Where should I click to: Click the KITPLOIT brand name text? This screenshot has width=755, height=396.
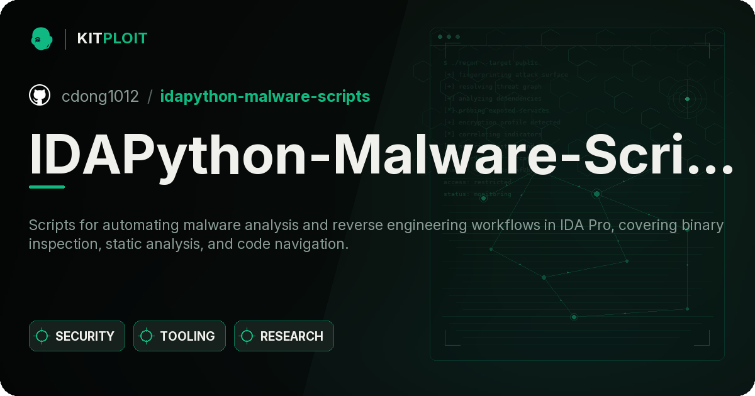[x=112, y=38]
